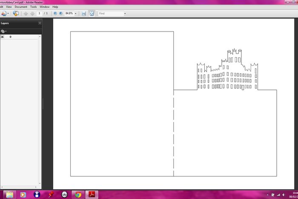Viewport: 298px width, 199px height.
Task: Click the scrolling pages view icon
Action: (84, 14)
